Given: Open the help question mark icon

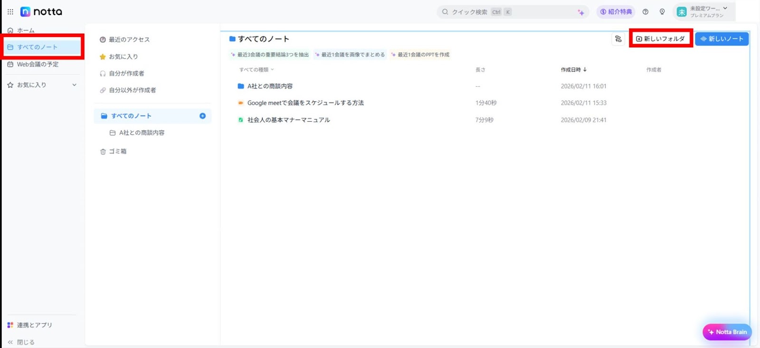Looking at the screenshot, I should pyautogui.click(x=646, y=12).
